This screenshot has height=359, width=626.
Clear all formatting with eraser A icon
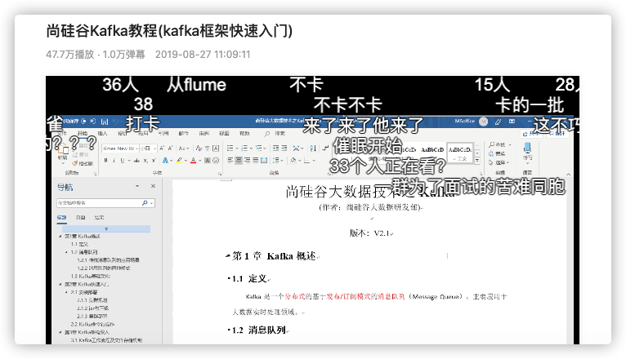(x=199, y=148)
